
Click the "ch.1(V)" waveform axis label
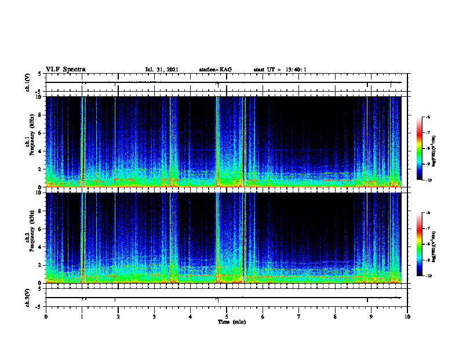(x=28, y=82)
